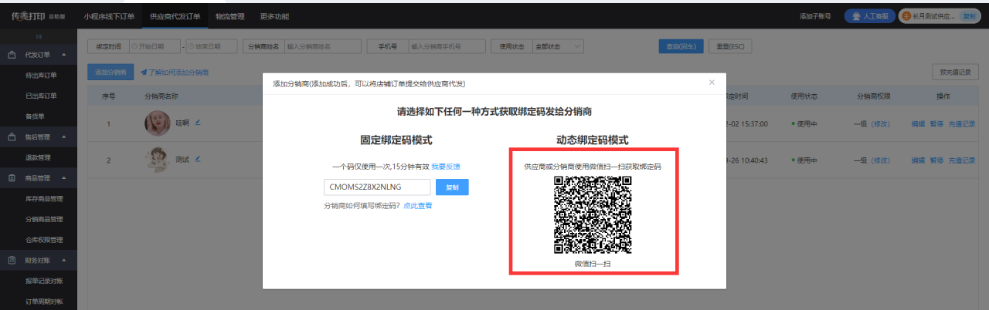Open 报单记录对账 in sidebar
The height and width of the screenshot is (310, 989).
click(x=44, y=281)
